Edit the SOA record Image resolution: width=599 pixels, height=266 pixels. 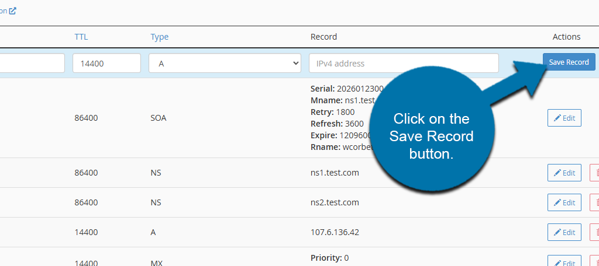(x=564, y=118)
